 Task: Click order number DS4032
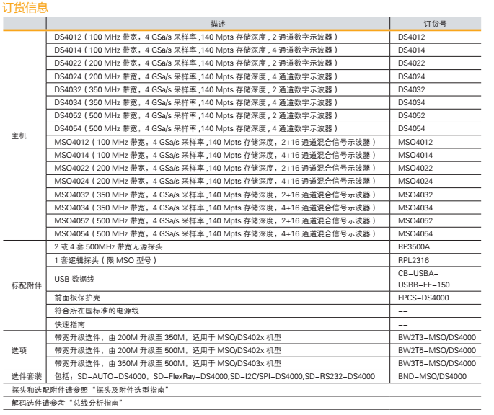click(412, 89)
